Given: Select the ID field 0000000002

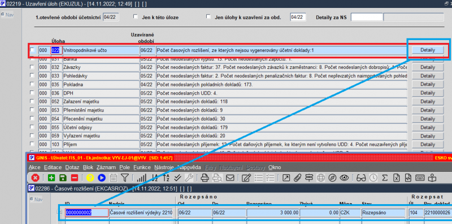Looking at the screenshot, I should [x=87, y=213].
